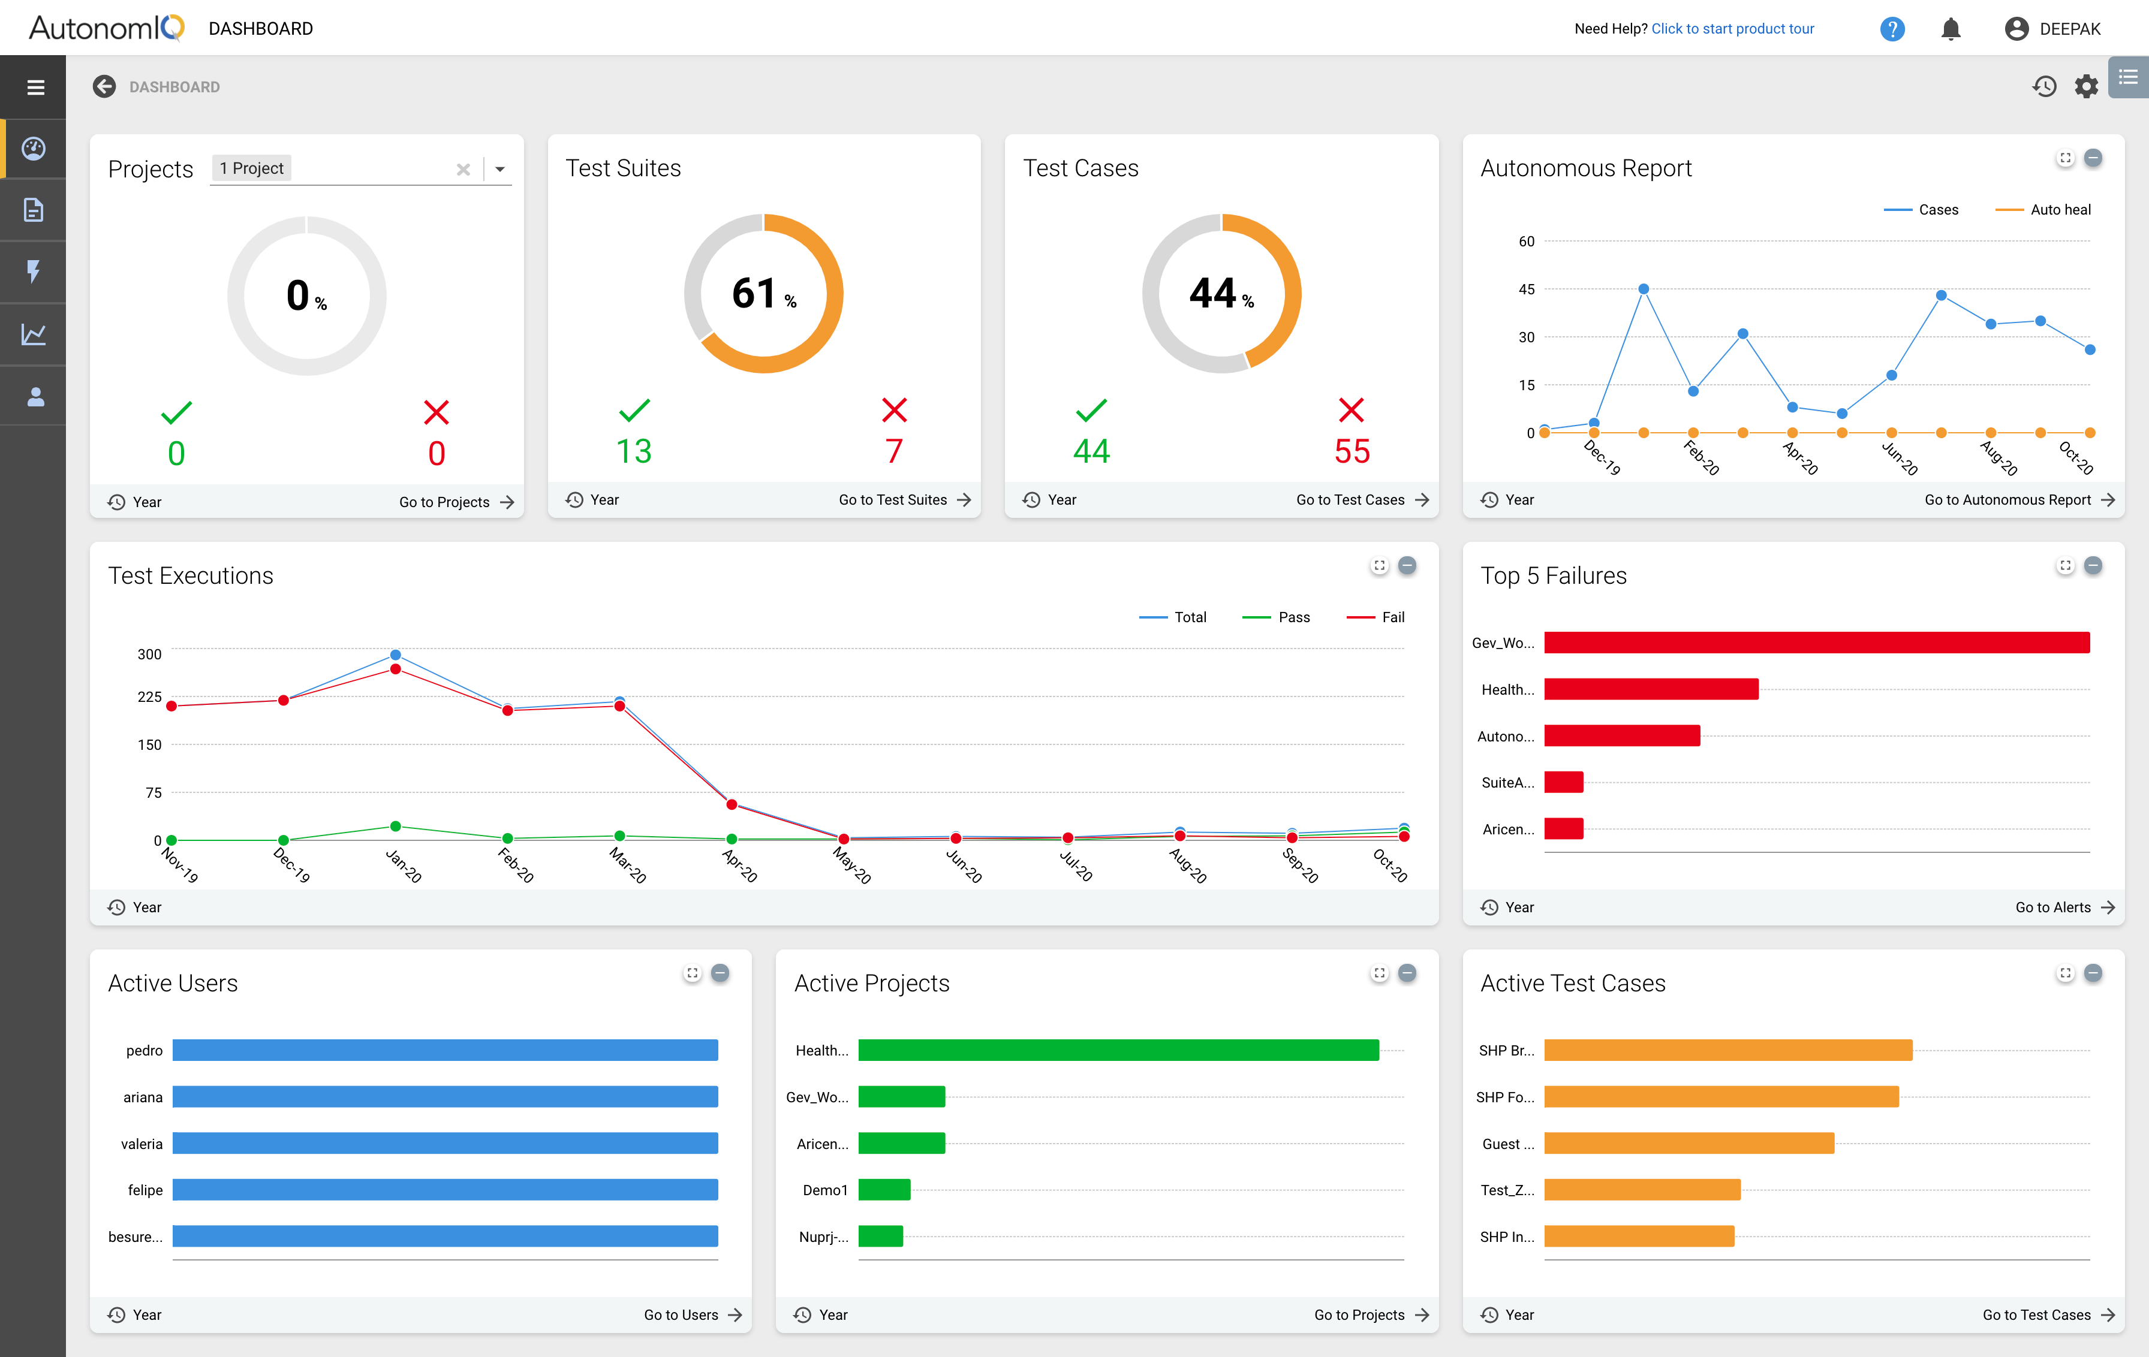This screenshot has width=2149, height=1357.
Task: Toggle Pass legend in Test Executions
Action: [1276, 617]
